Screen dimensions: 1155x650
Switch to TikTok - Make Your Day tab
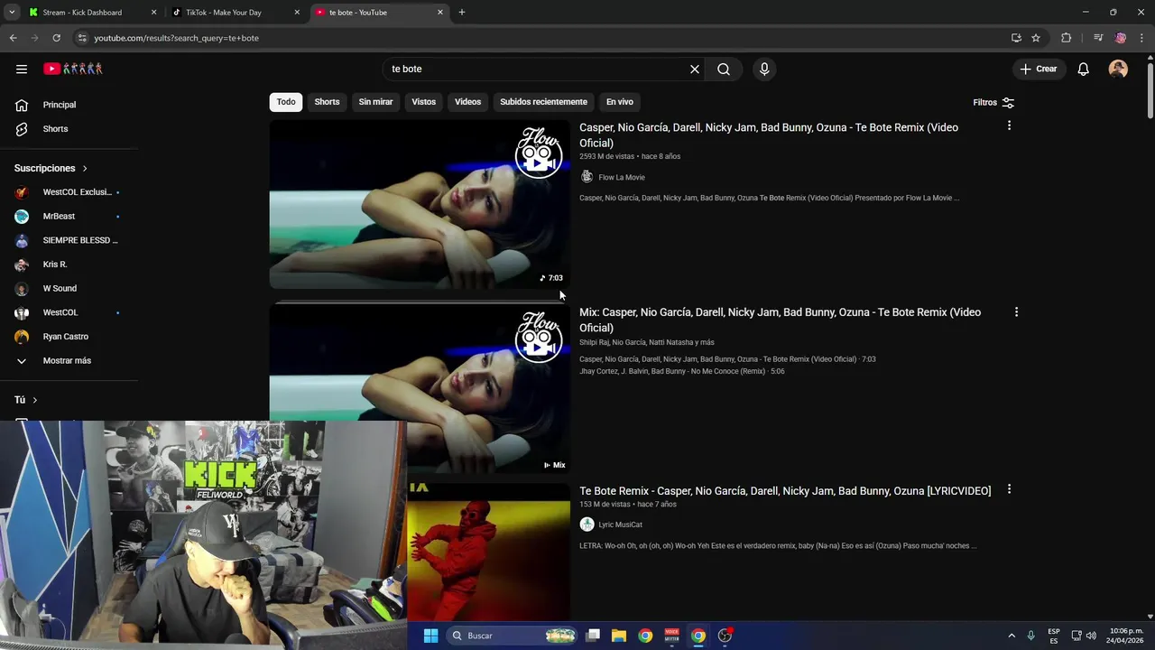[x=235, y=13]
